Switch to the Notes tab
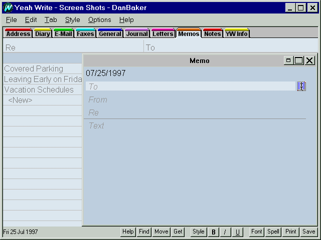The width and height of the screenshot is (321, 240). pyautogui.click(x=212, y=33)
